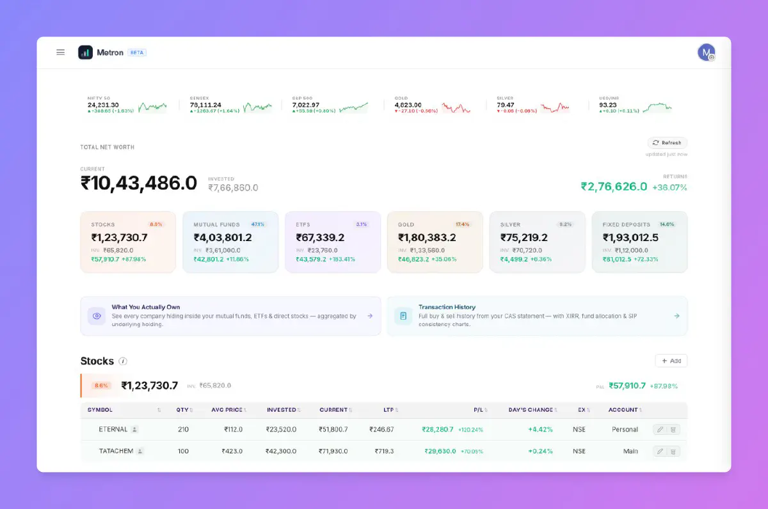Select the Fixed Deposits asset card
This screenshot has width=768, height=509.
639,242
